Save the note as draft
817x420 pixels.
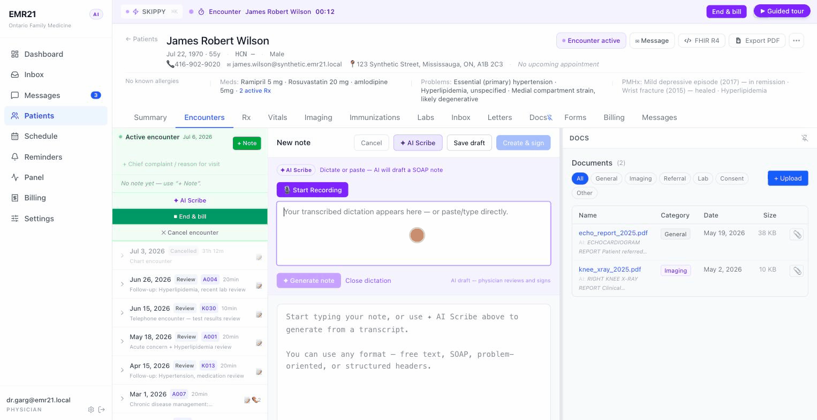pyautogui.click(x=469, y=143)
